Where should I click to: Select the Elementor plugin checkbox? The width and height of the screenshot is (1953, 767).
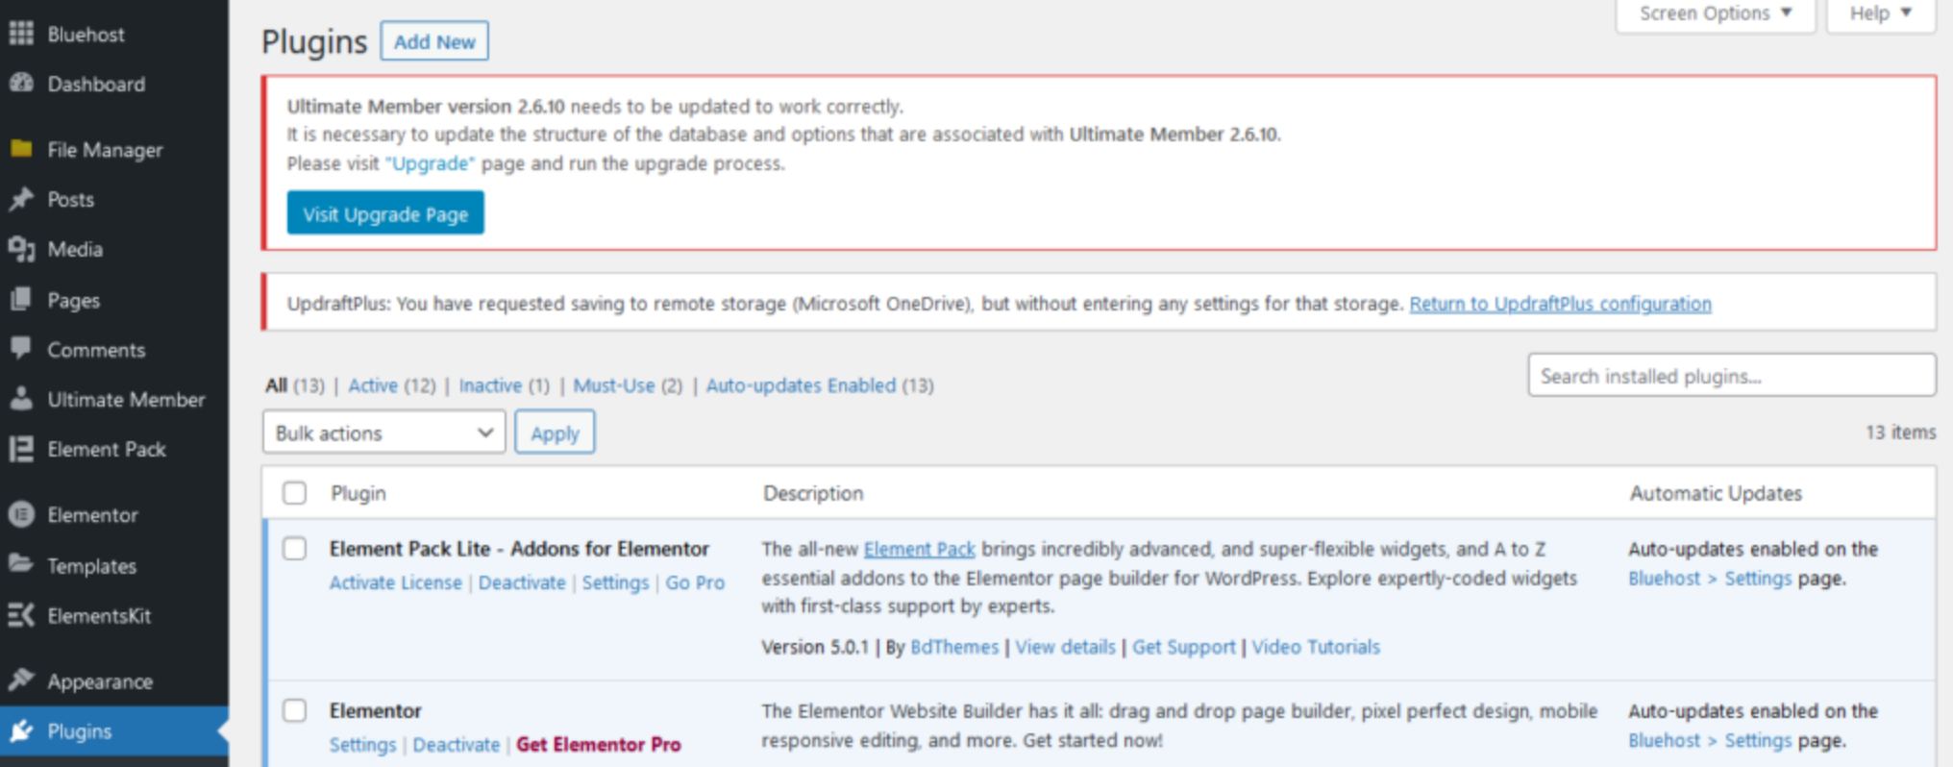pos(295,710)
